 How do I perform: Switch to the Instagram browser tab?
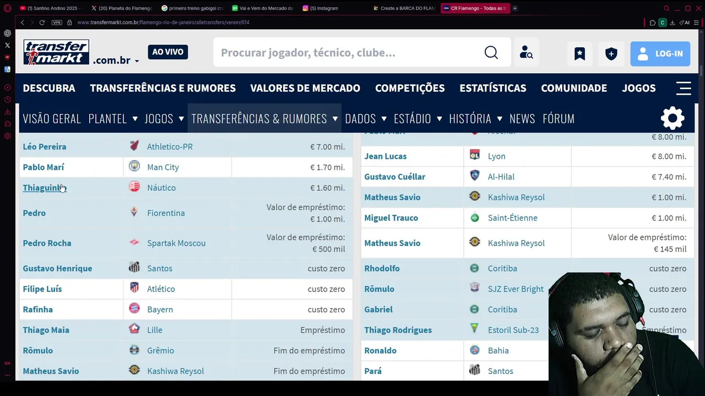coord(324,8)
